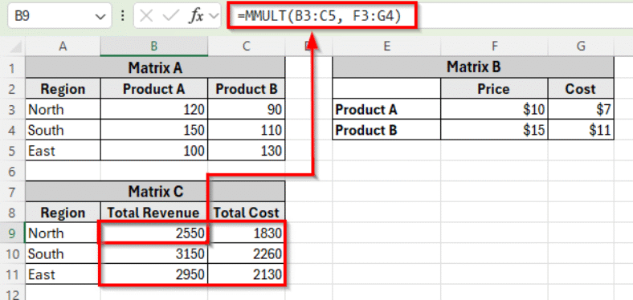Select row 7 header

click(12, 192)
